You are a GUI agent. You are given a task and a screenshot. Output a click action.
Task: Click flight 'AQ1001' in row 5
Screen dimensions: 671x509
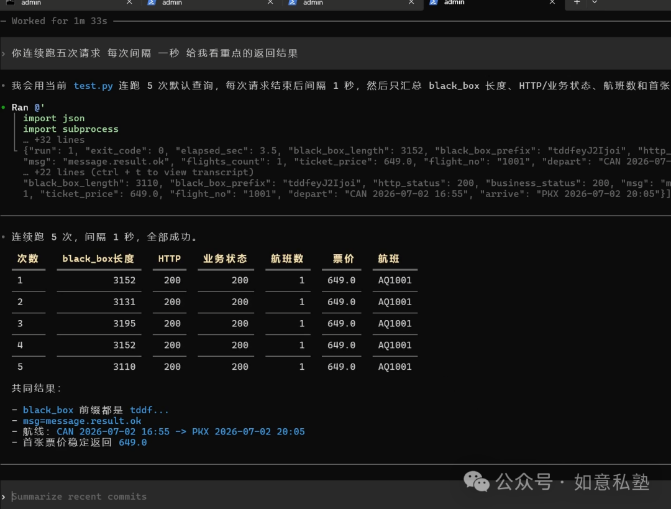pyautogui.click(x=395, y=367)
